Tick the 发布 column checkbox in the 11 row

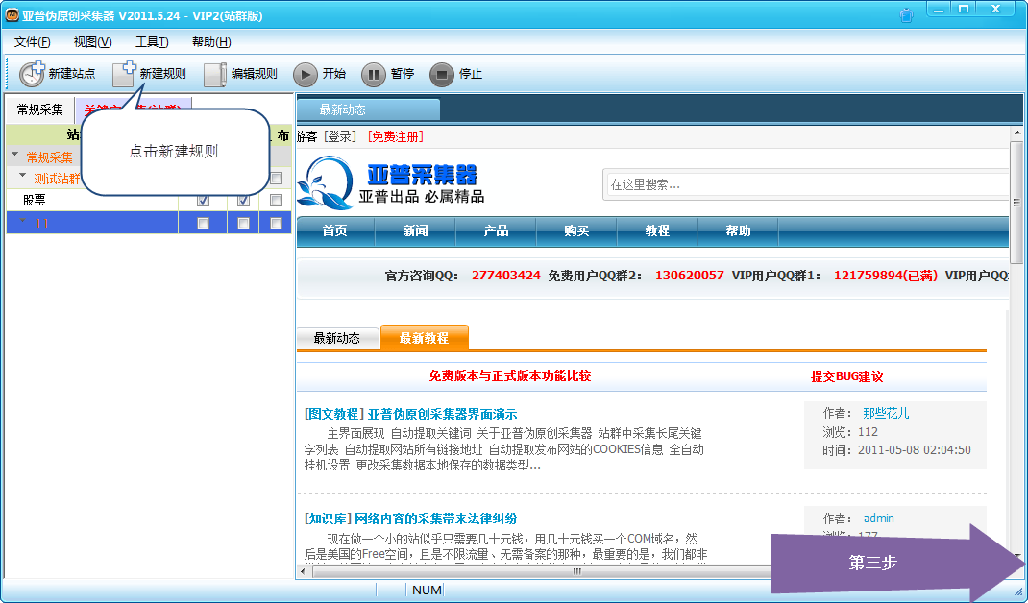(x=276, y=223)
